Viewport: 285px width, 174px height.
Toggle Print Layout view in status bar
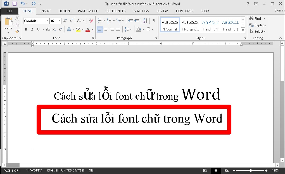[x=216, y=171]
